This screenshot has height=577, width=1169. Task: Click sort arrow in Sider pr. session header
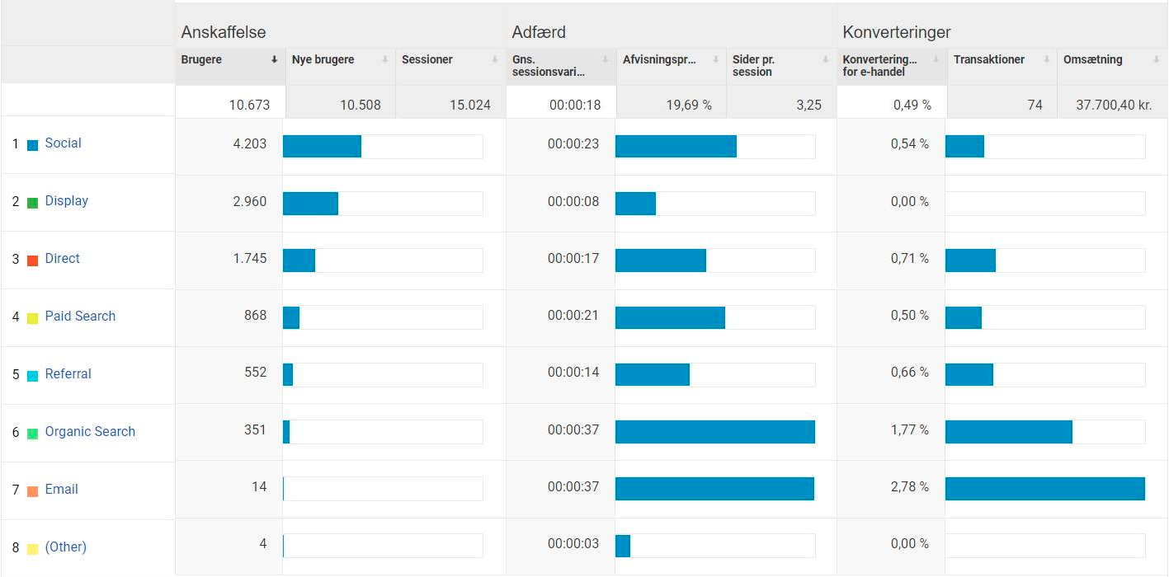pyautogui.click(x=826, y=59)
